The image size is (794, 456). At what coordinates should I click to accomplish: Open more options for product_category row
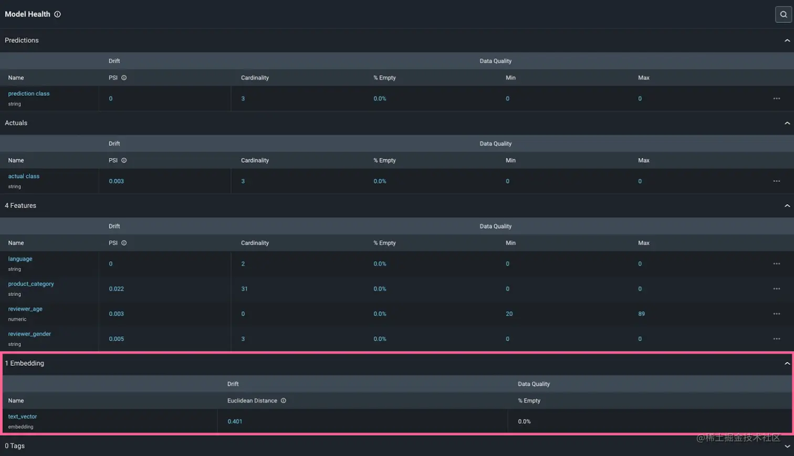(776, 289)
